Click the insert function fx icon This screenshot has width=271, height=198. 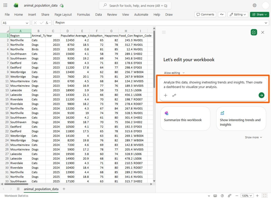tap(47, 23)
